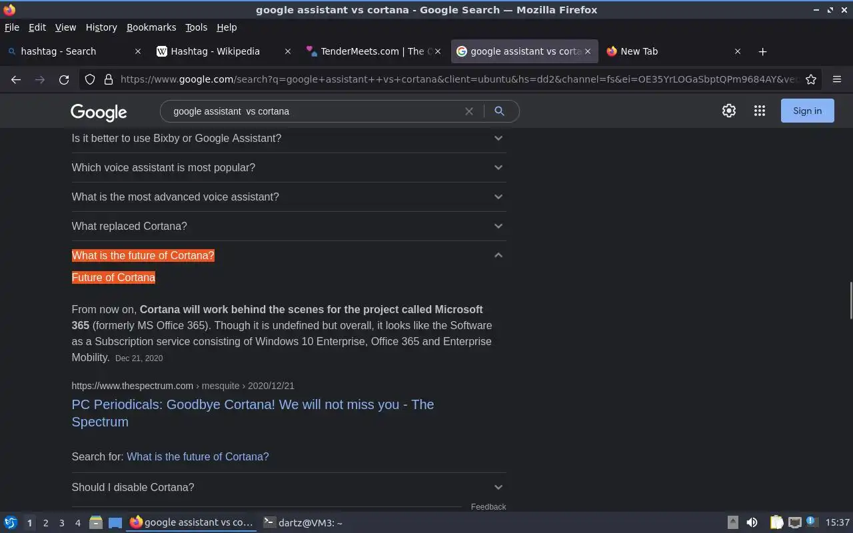Viewport: 853px width, 533px height.
Task: Open the Help menu
Action: (x=227, y=27)
